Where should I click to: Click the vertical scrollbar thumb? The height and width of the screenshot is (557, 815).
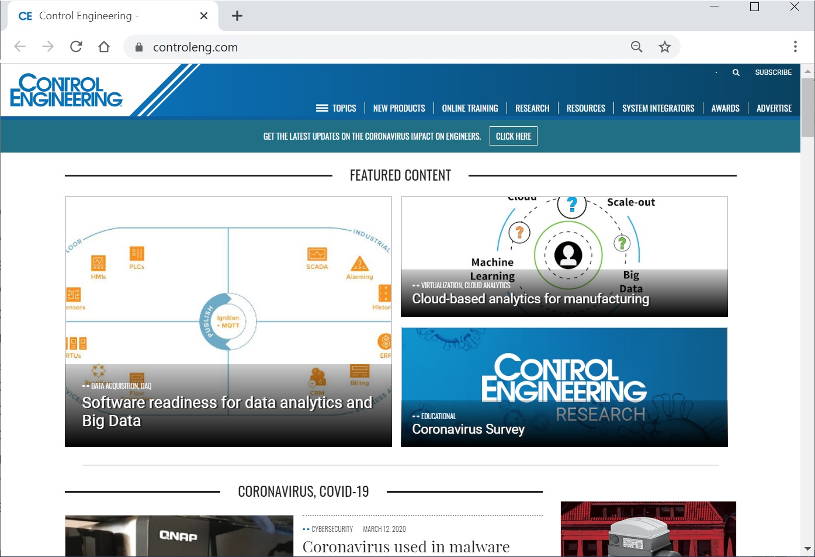(808, 108)
